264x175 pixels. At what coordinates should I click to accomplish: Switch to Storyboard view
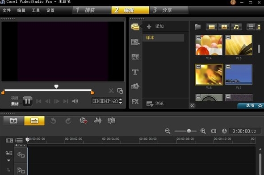pos(13,121)
